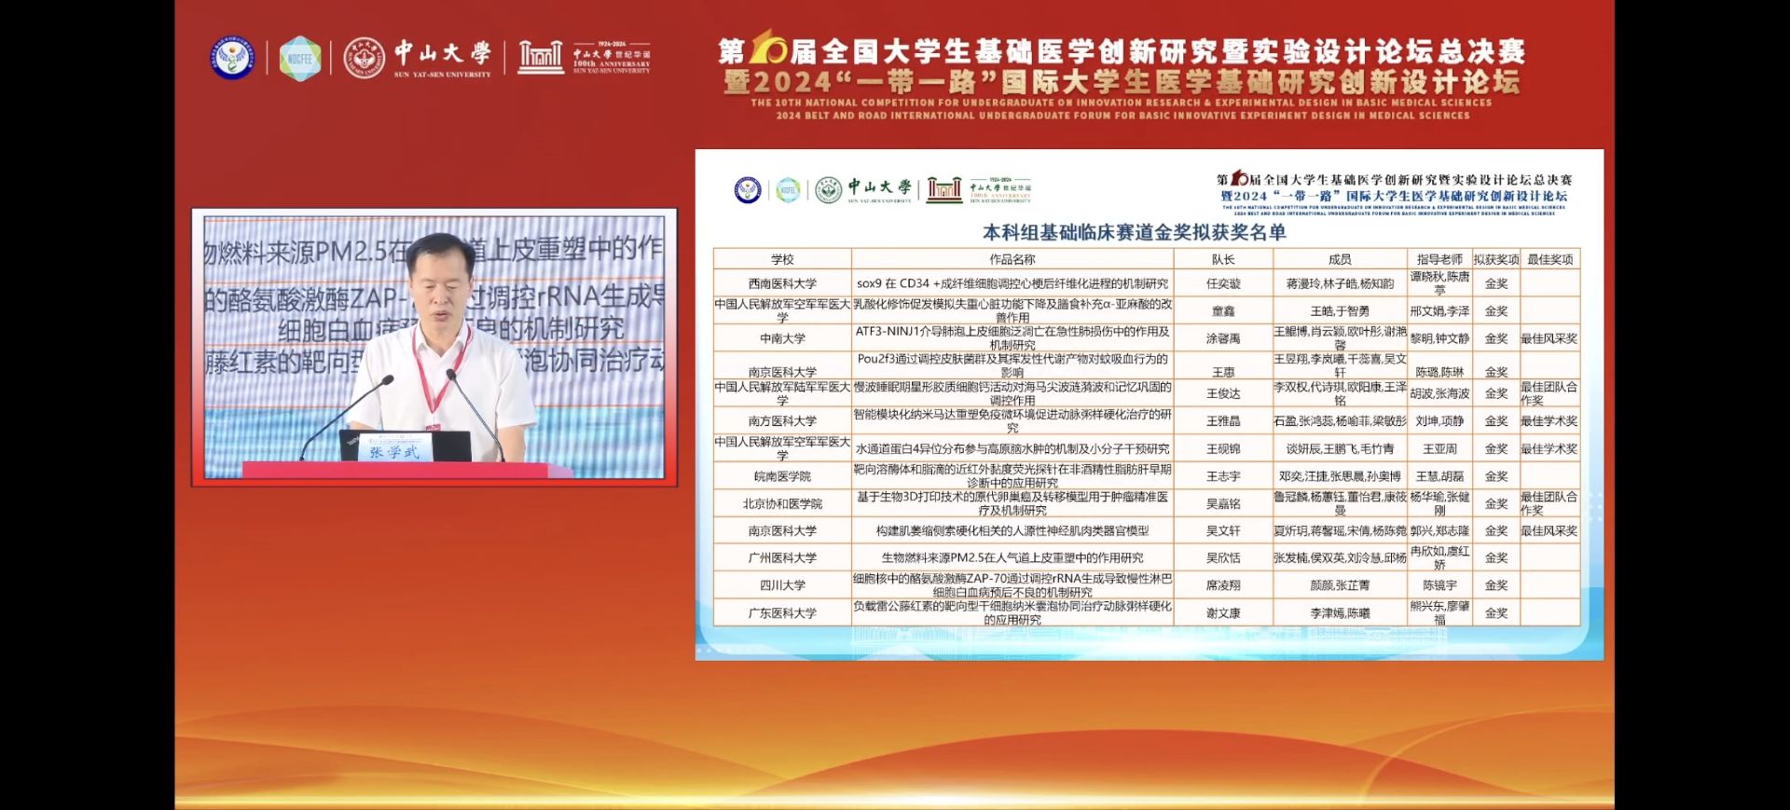
Task: Click the green university seal on the slide
Action: tap(828, 189)
